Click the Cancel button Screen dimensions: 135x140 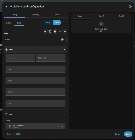pos(117,134)
